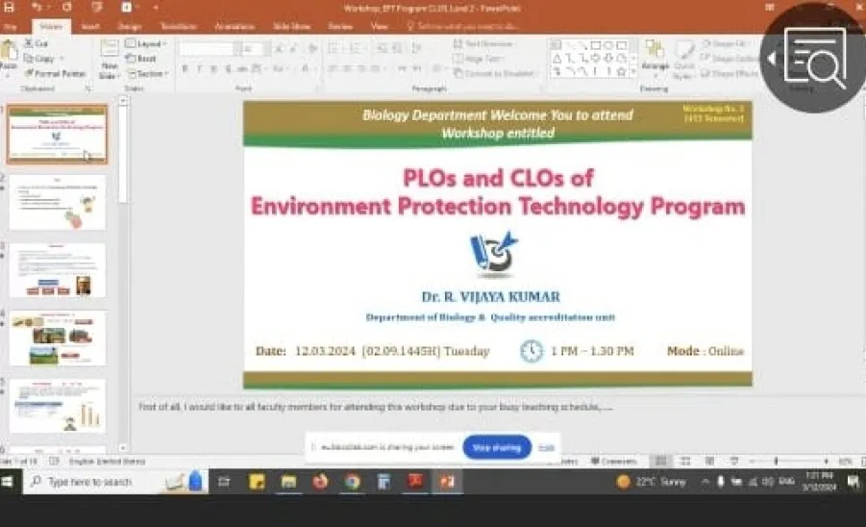Select slide 3 thumbnail in slide panel
The width and height of the screenshot is (866, 527).
(x=57, y=270)
